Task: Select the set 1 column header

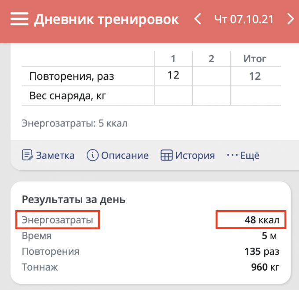Action: point(173,59)
